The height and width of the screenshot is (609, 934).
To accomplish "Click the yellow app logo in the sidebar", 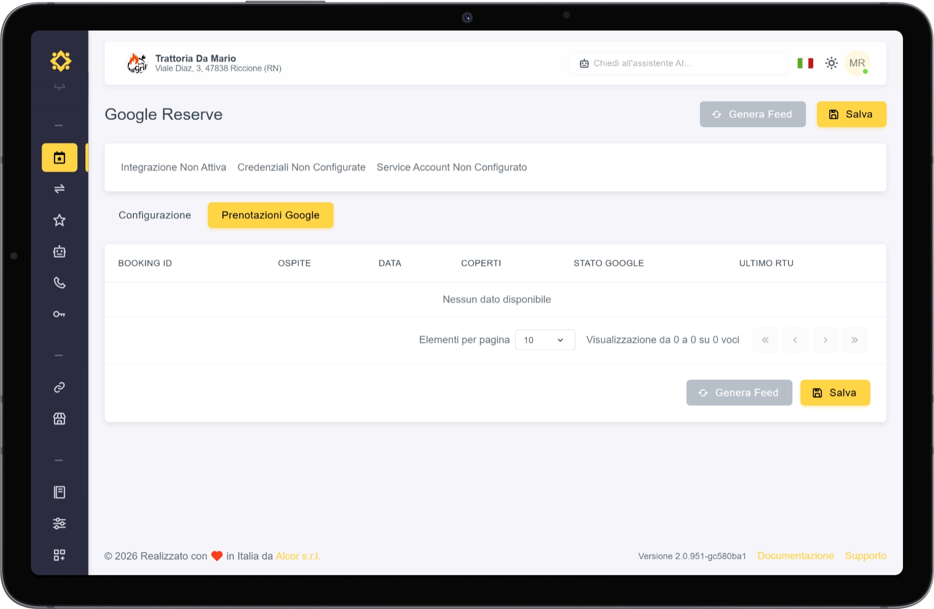I will (60, 61).
